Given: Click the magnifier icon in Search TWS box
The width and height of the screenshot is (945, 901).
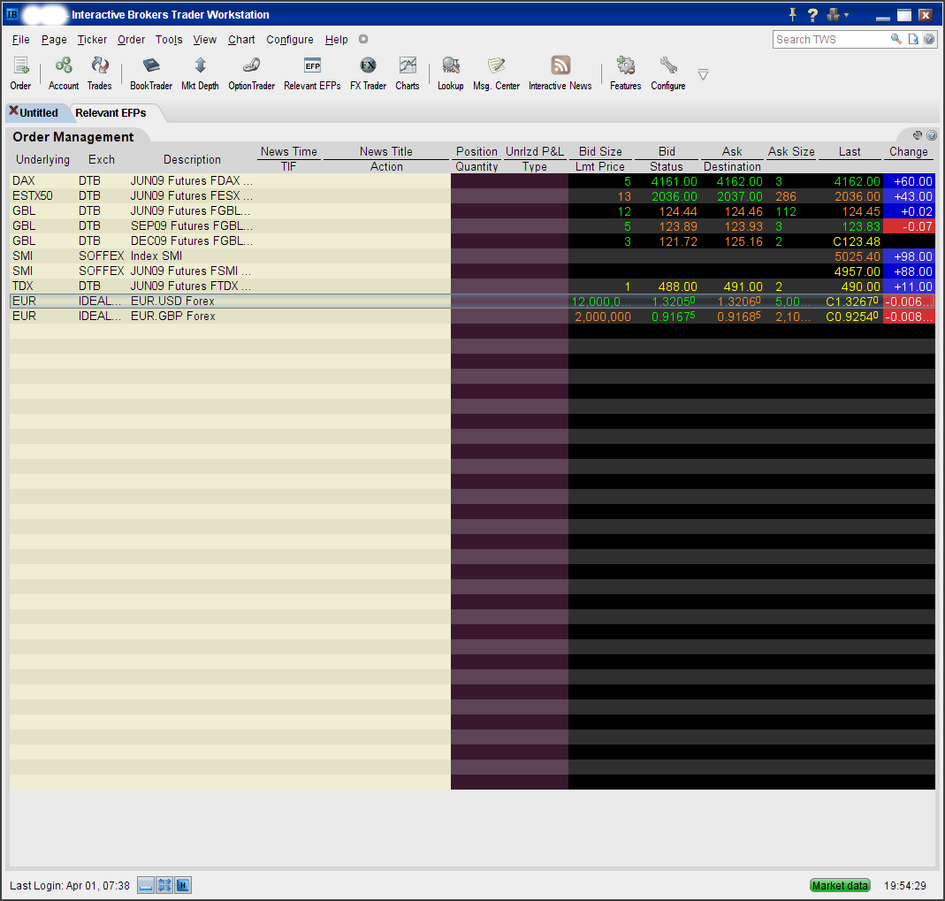Looking at the screenshot, I should coord(896,39).
